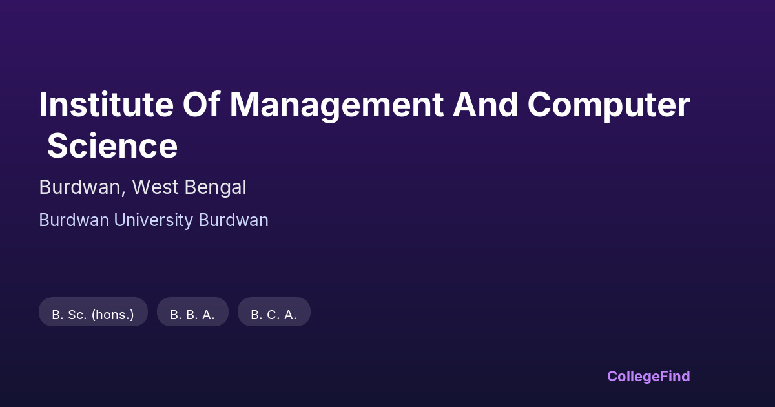Select the B. B. A. course tag

tap(192, 315)
